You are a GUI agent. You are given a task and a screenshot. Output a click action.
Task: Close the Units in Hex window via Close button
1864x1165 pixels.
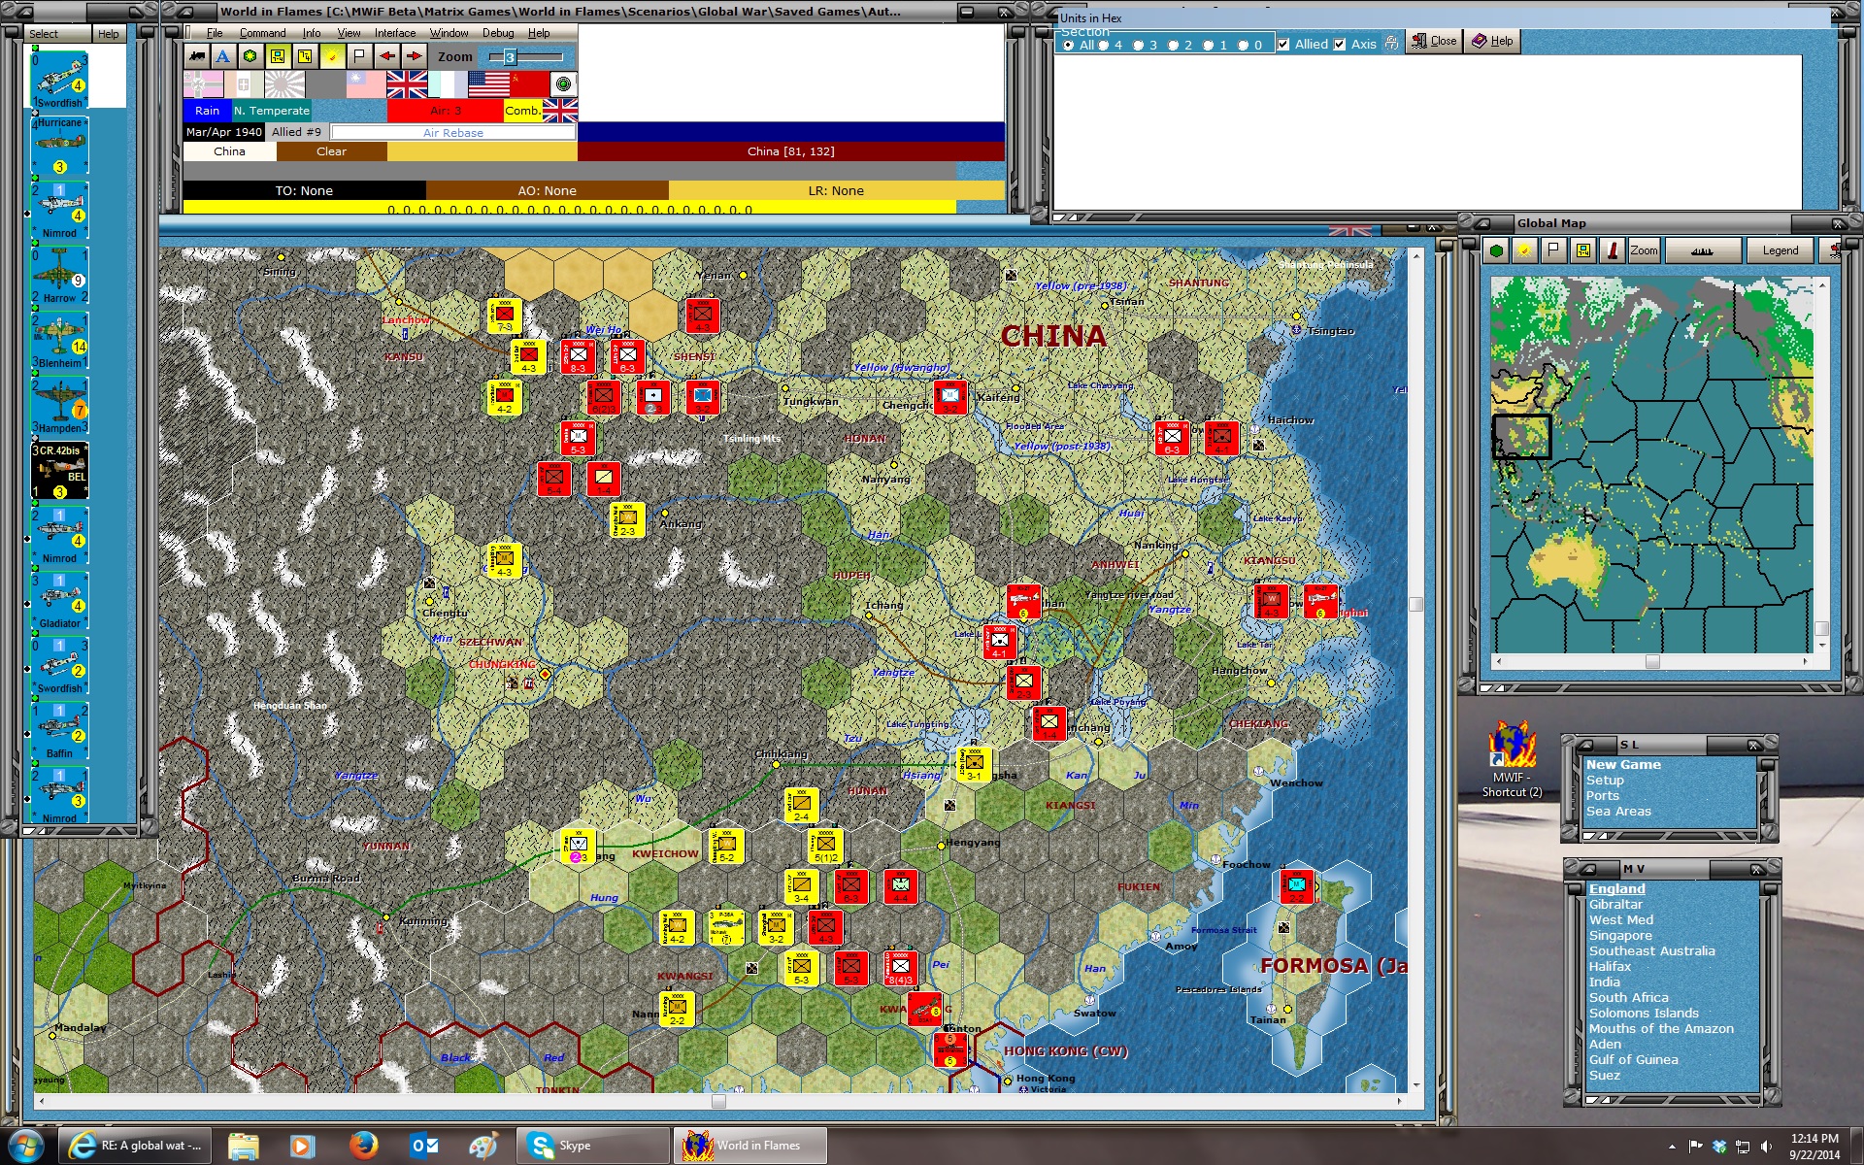(x=1434, y=41)
